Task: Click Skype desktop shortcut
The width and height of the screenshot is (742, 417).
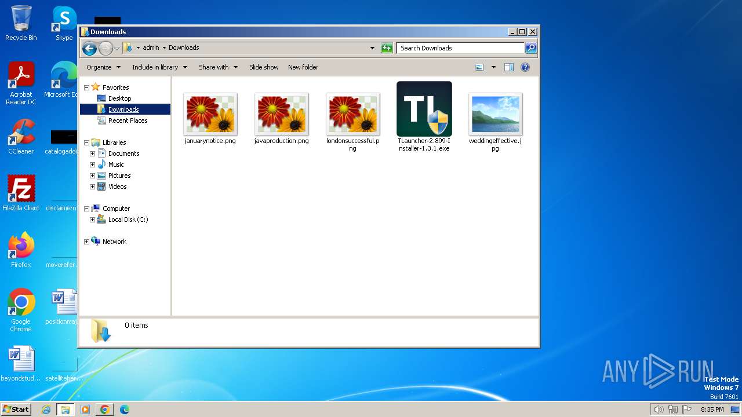Action: tap(64, 23)
